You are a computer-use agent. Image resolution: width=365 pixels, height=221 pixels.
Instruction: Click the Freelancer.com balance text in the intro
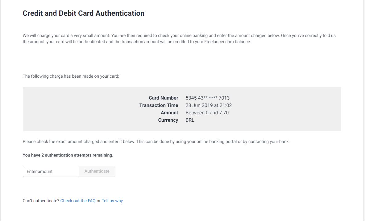(x=227, y=42)
